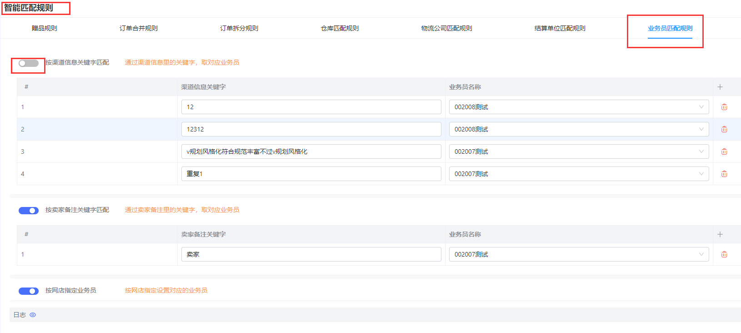This screenshot has height=333, width=741.
Task: Click the channel keyword field containing '12312'
Action: [x=311, y=129]
